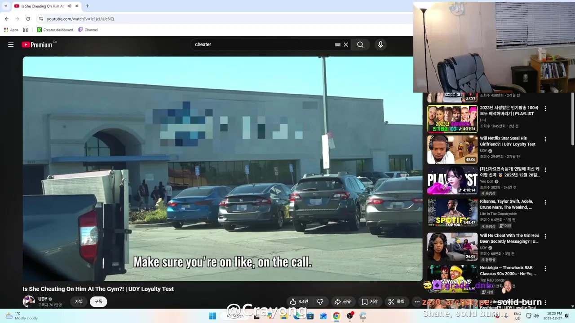Open the Apps bookmarks shortcut

pos(11,30)
